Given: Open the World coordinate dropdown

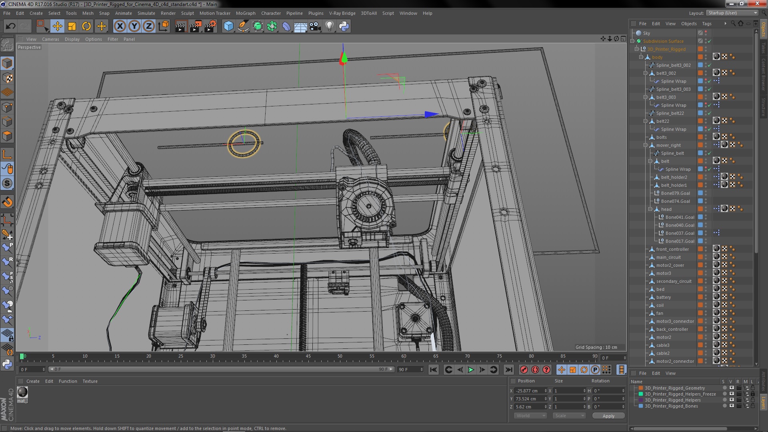Looking at the screenshot, I should [530, 416].
